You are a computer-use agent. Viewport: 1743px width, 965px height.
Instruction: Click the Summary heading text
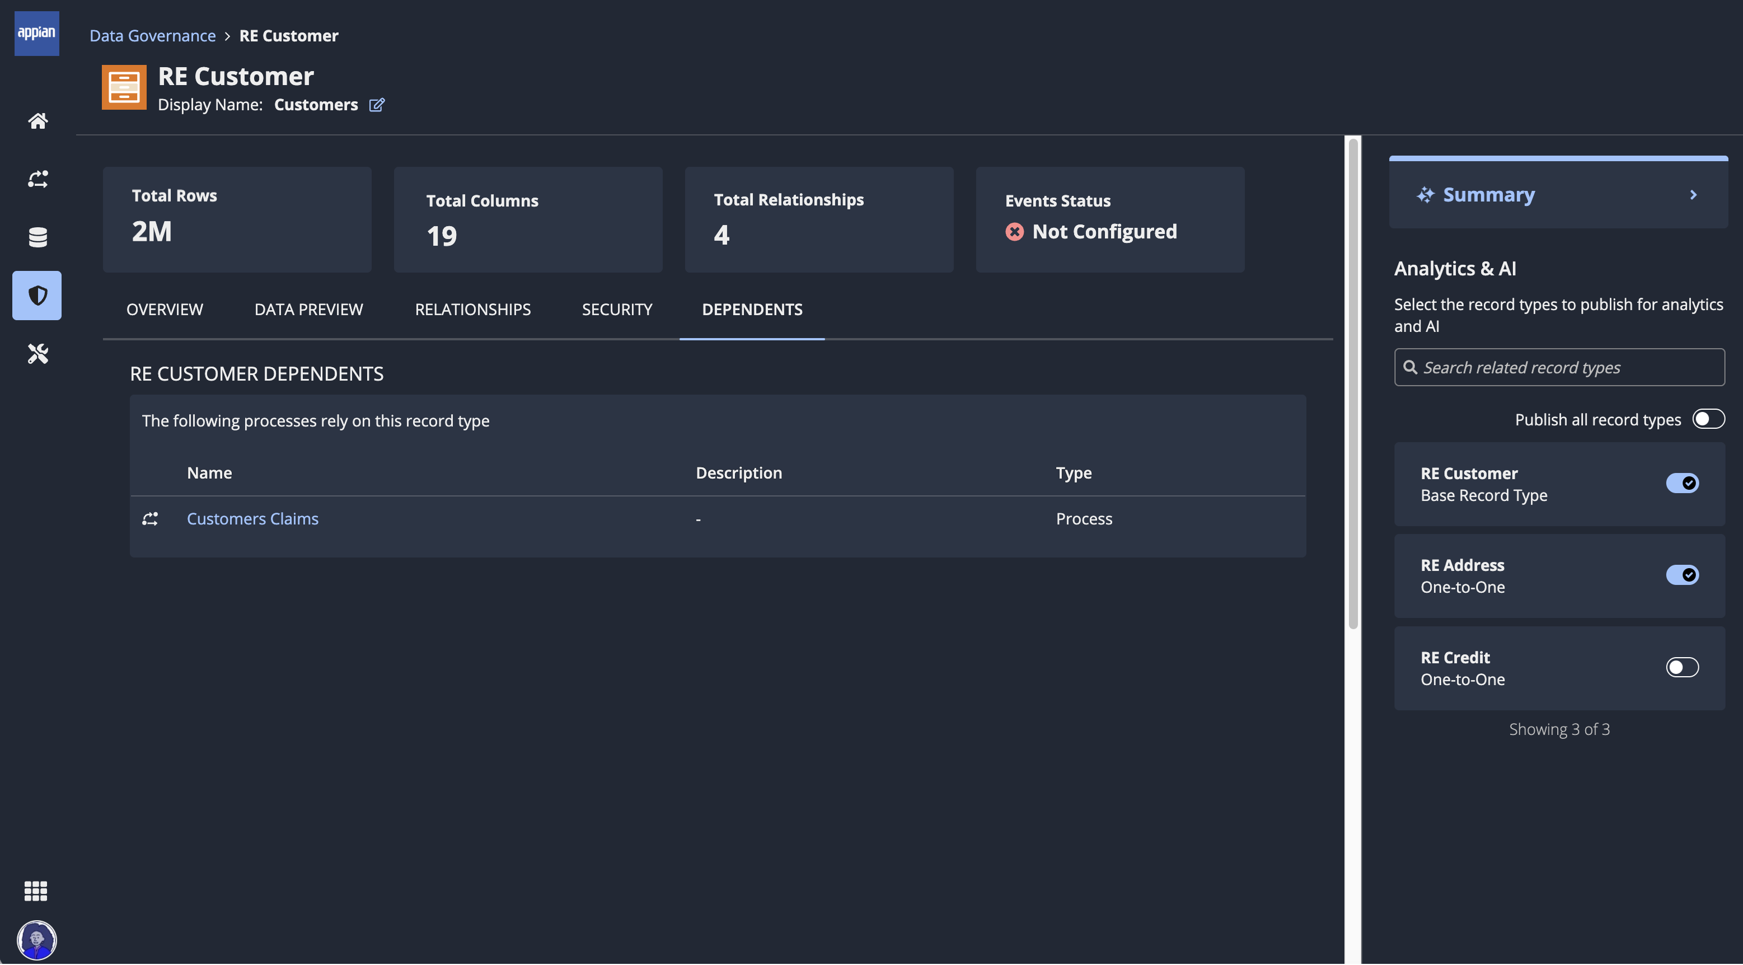[1488, 195]
